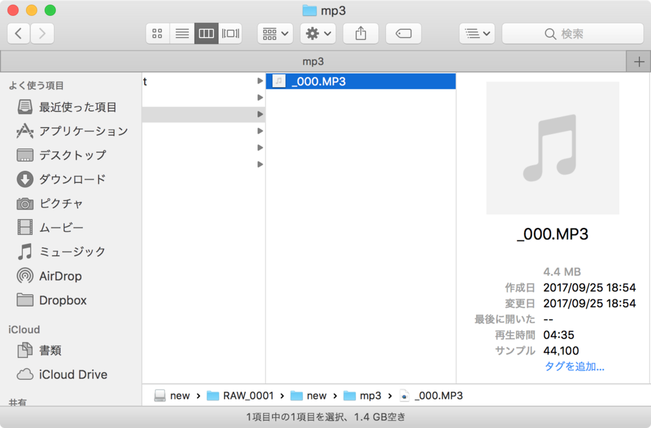Open Movies (ムービー) in sidebar
The height and width of the screenshot is (428, 651).
[x=50, y=227]
